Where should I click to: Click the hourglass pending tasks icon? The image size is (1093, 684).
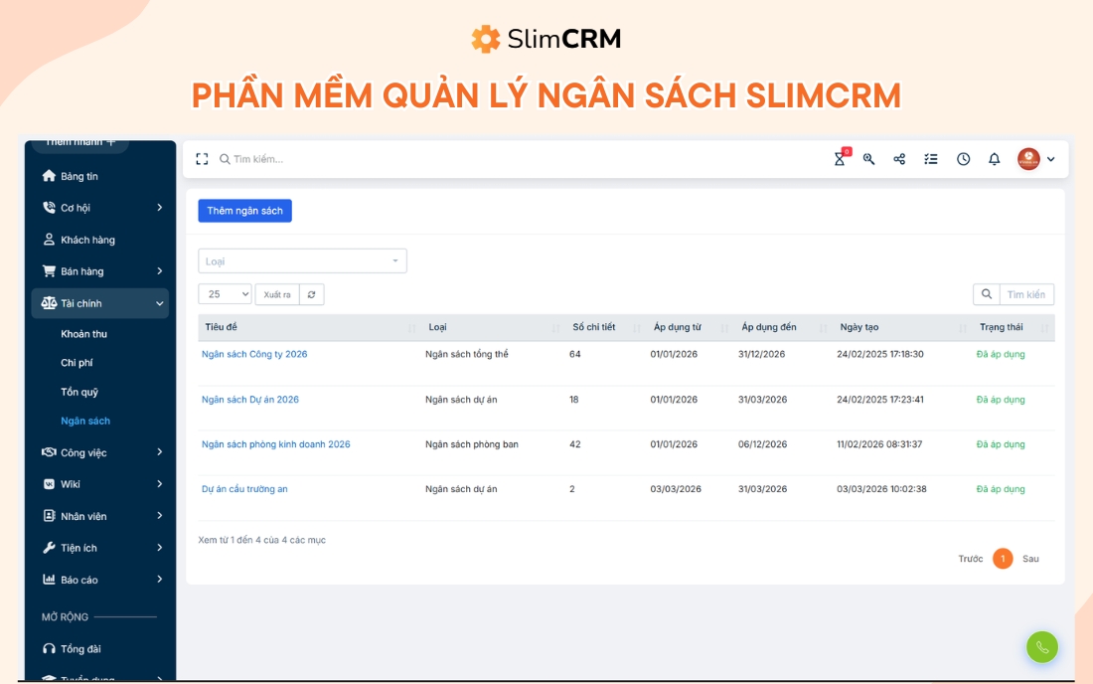[840, 159]
